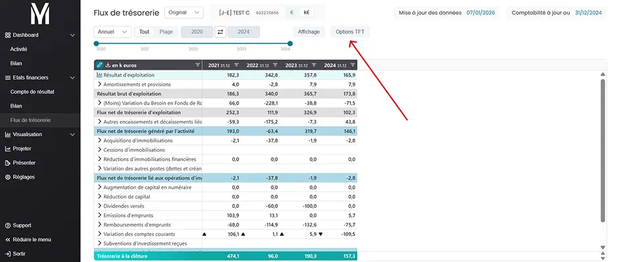Click the chart icon beside Résultat d'exploitation
The width and height of the screenshot is (618, 262).
click(x=99, y=76)
